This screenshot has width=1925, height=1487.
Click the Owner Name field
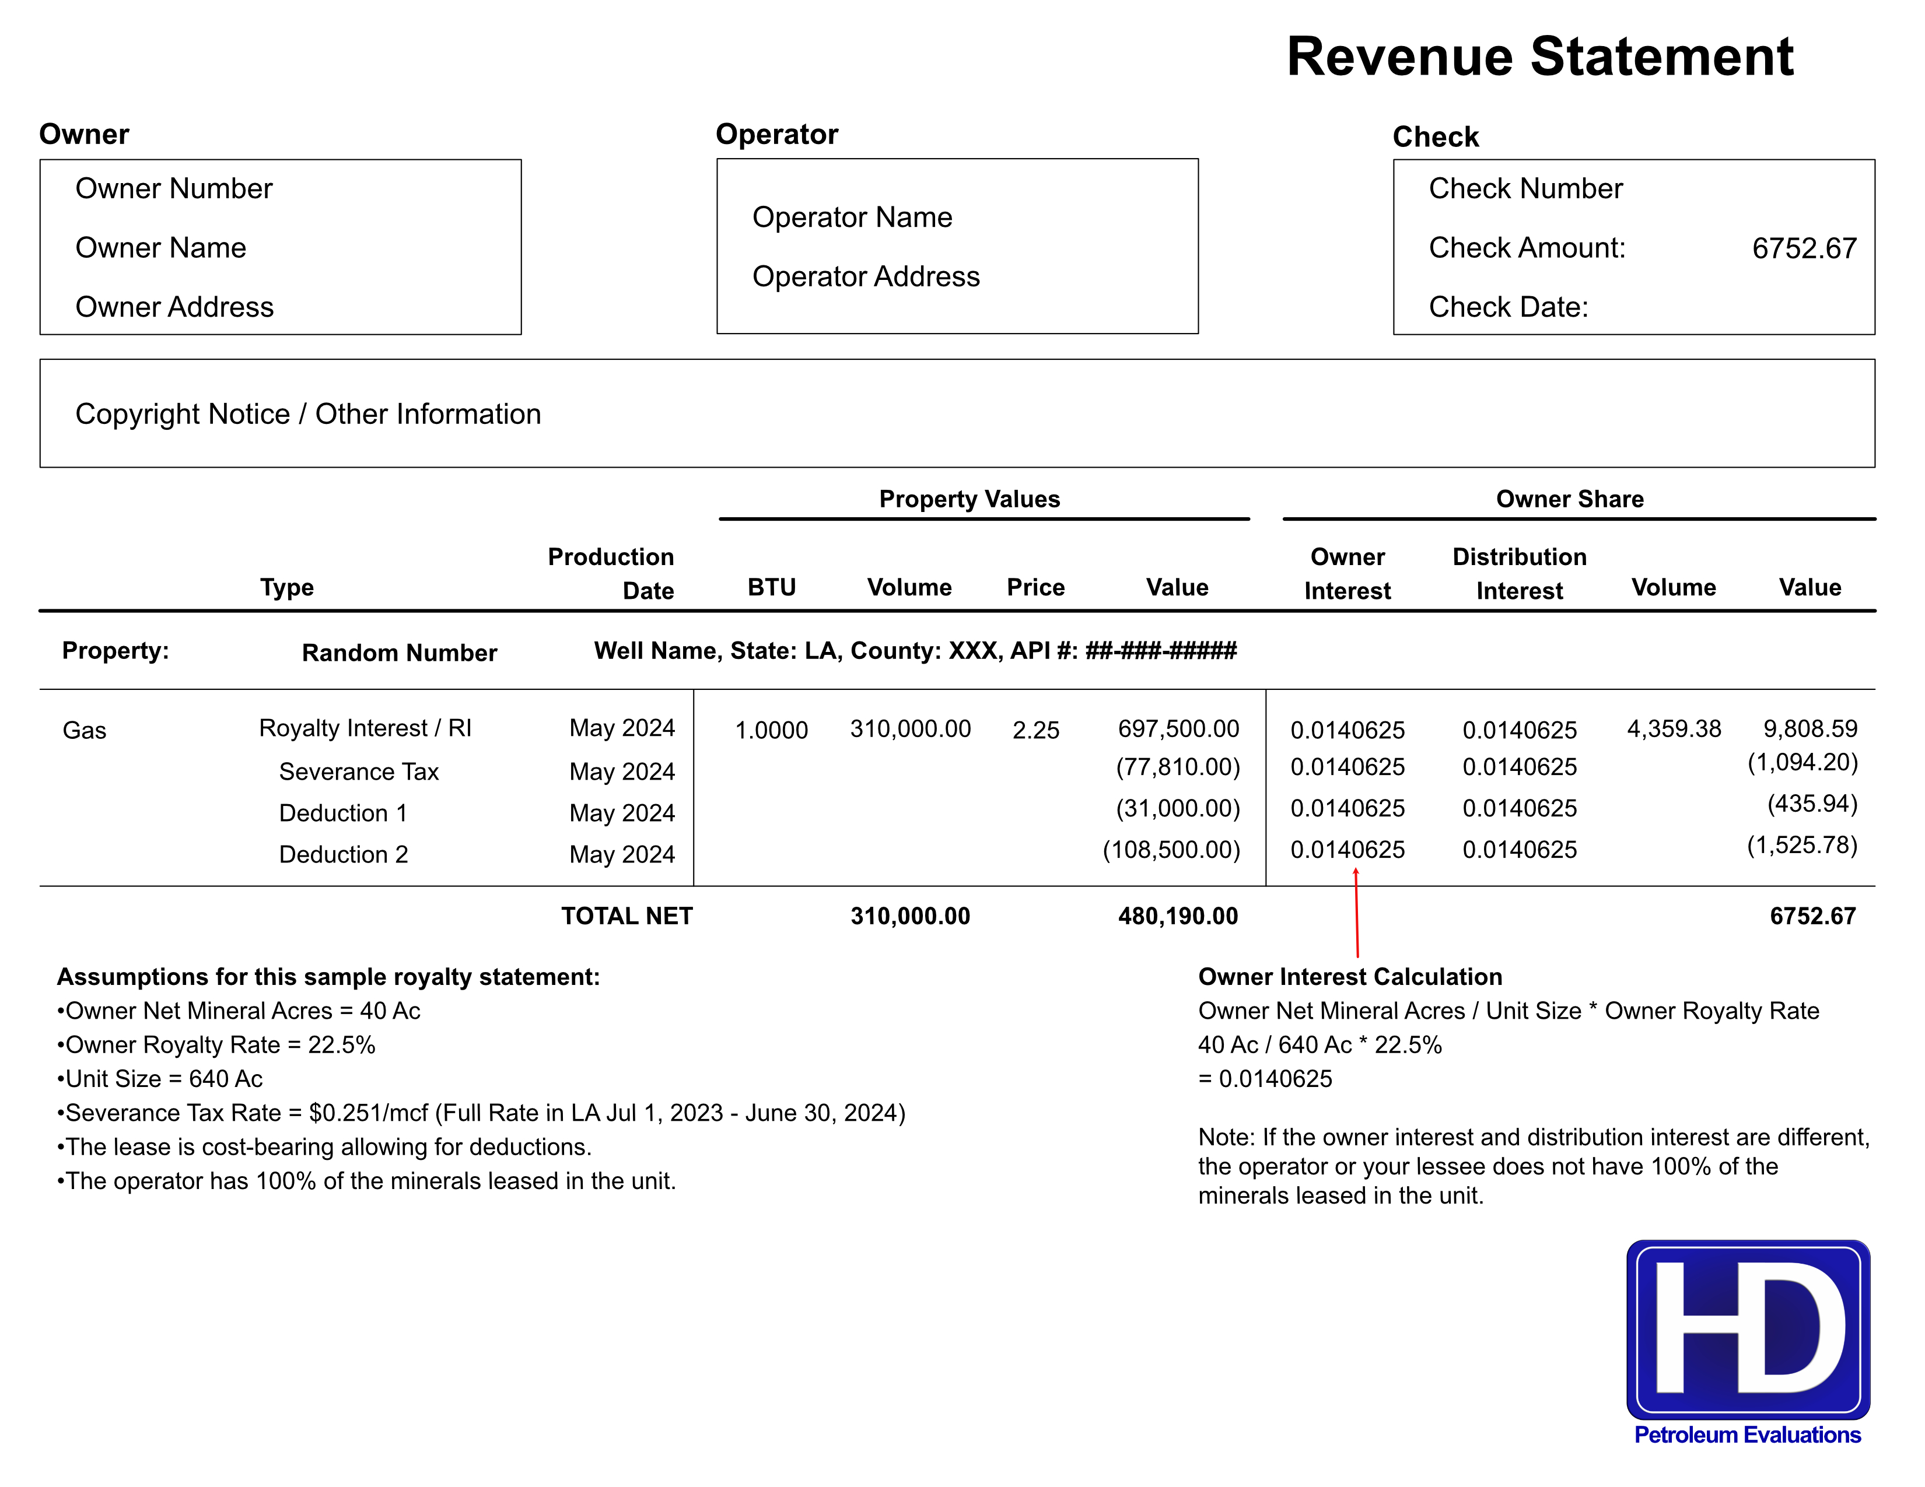(x=160, y=247)
